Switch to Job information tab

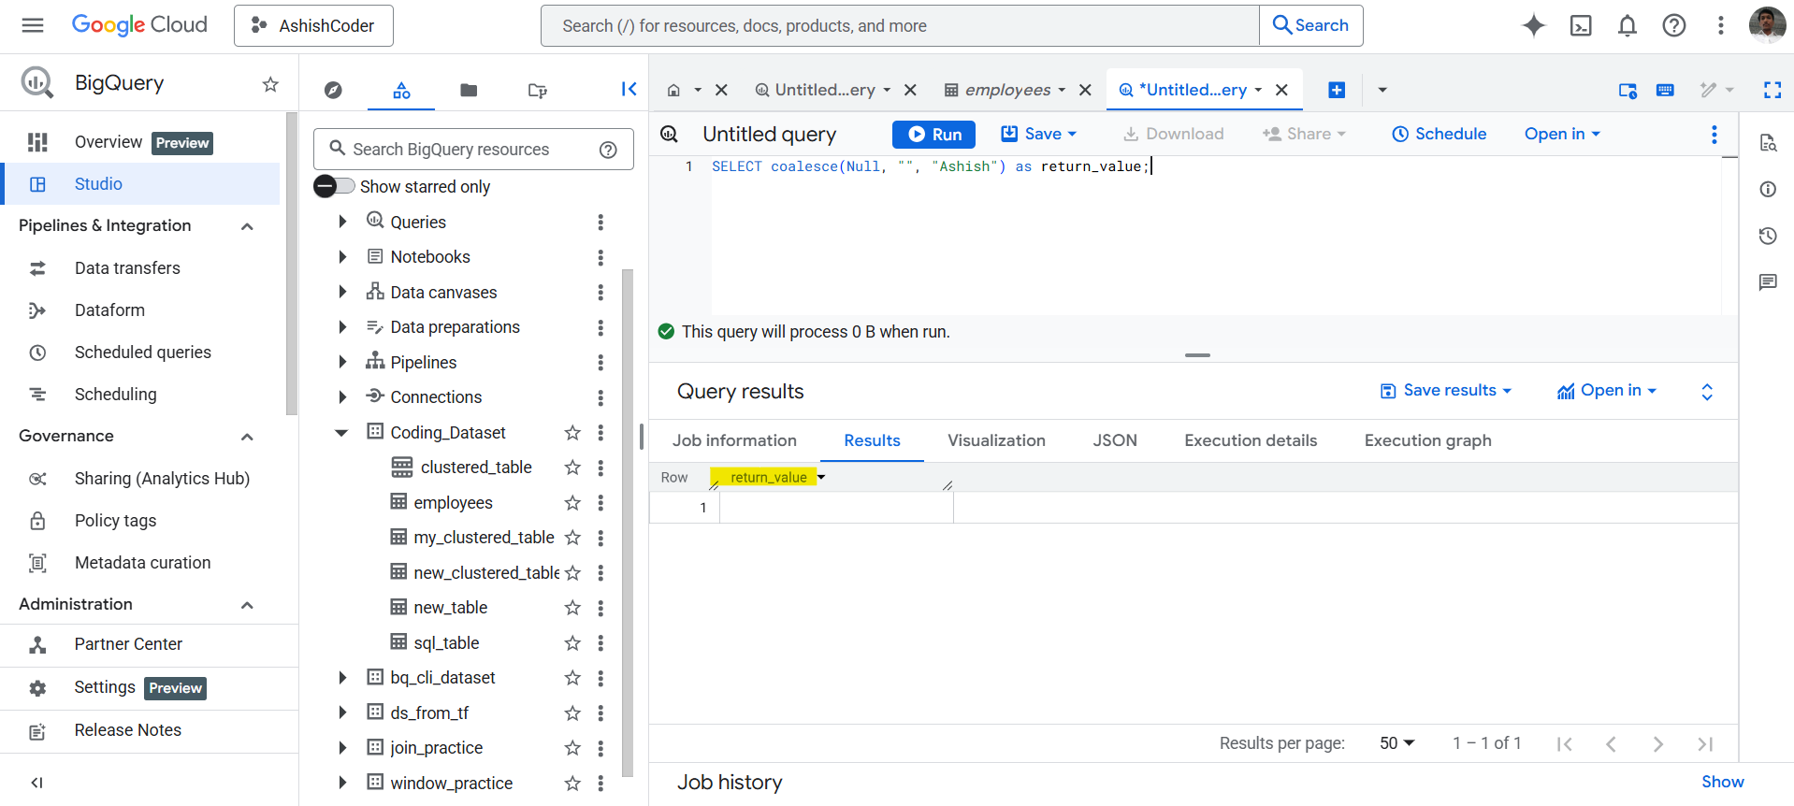(734, 440)
